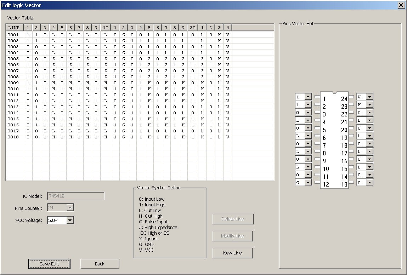407x275 pixels.
Task: Click the IC Model text field
Action: tap(76, 196)
